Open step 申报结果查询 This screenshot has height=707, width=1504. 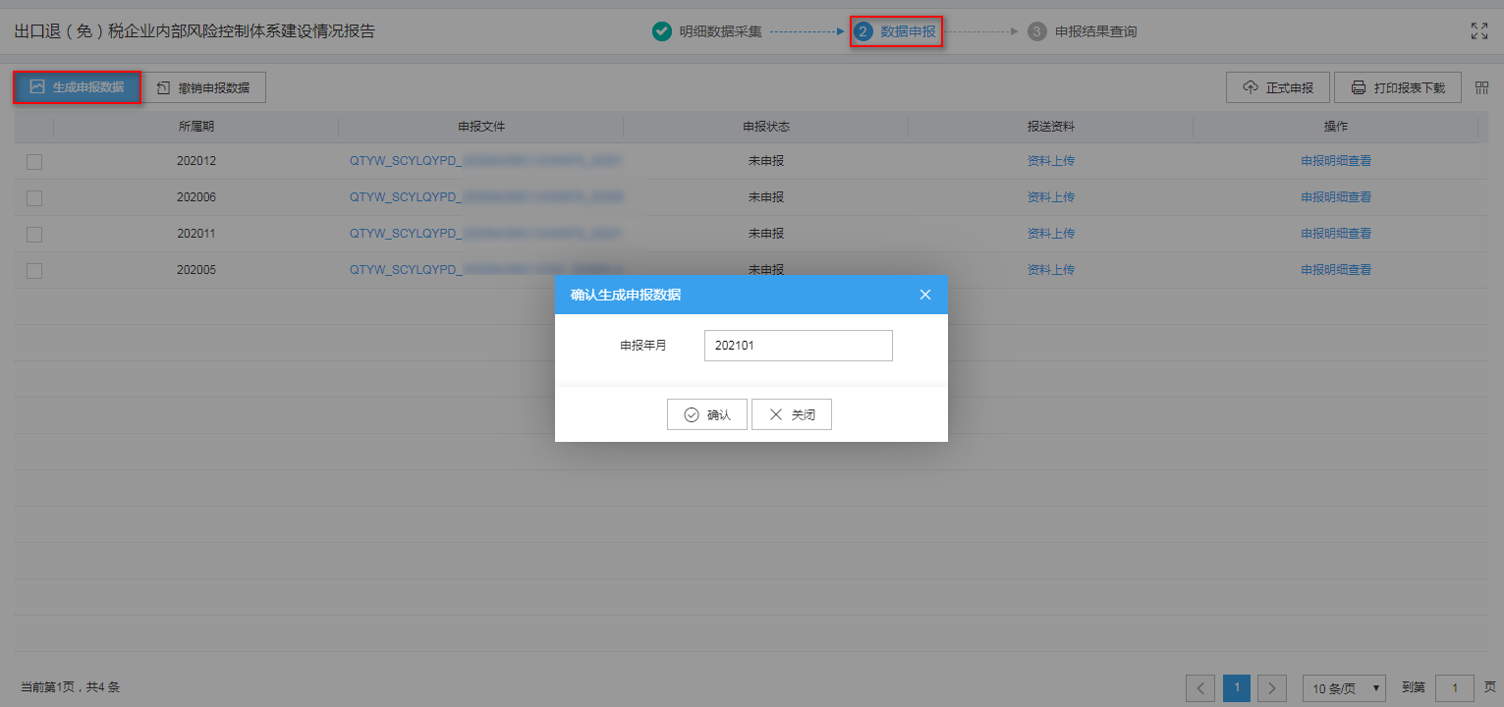click(1083, 31)
